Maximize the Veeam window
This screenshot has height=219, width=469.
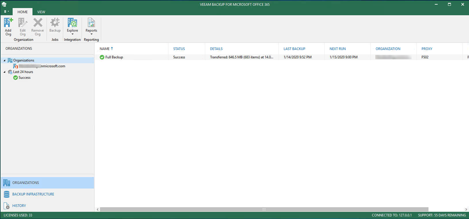click(449, 5)
